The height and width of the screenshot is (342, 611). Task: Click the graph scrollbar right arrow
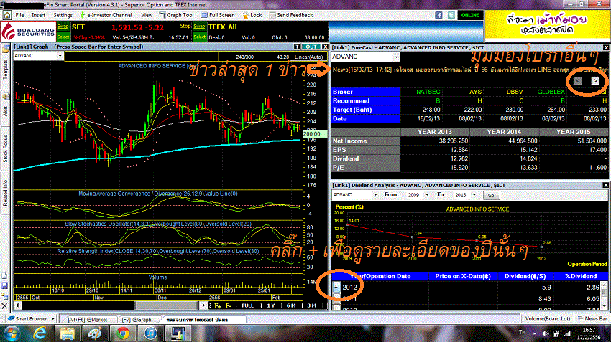[203, 305]
